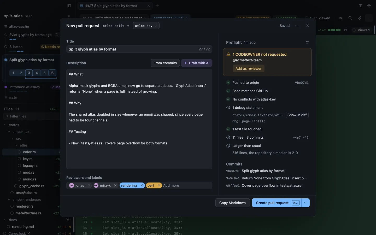Collapse the ember-text folder

click(9, 132)
